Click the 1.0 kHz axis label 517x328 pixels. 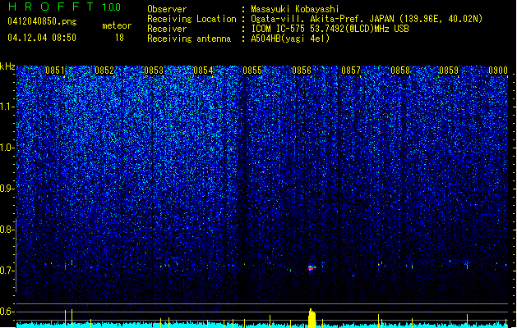click(x=7, y=148)
